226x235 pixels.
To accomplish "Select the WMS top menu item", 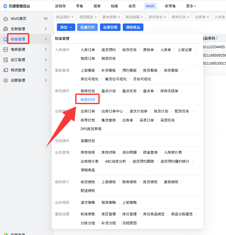I will (150, 6).
